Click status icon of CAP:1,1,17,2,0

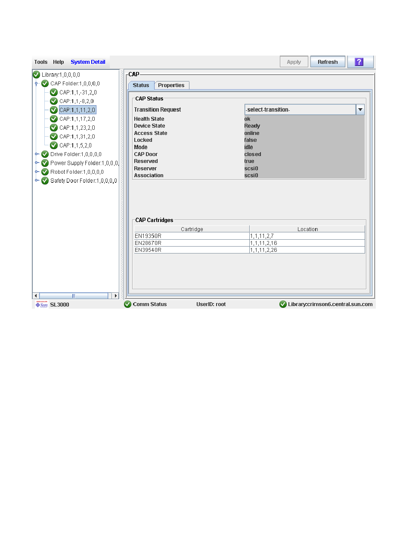click(54, 119)
